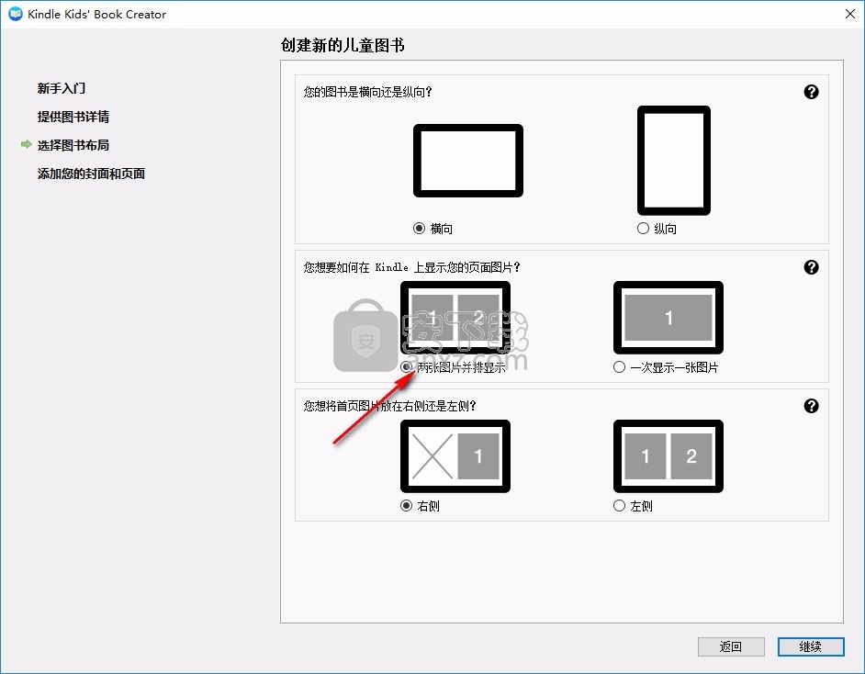
Task: Go to the 提供图书详情 step
Action: point(73,117)
